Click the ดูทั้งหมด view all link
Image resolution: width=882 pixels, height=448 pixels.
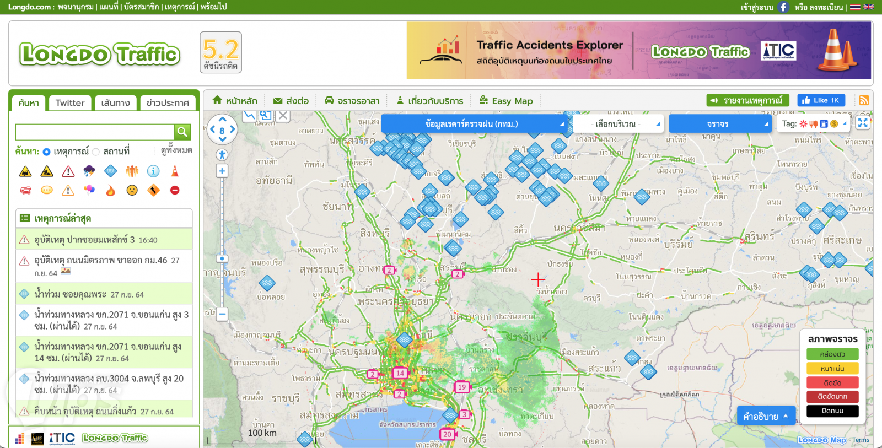pos(176,150)
